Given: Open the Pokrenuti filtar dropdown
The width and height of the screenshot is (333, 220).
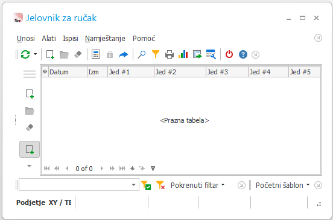Looking at the screenshot, I should 197,186.
